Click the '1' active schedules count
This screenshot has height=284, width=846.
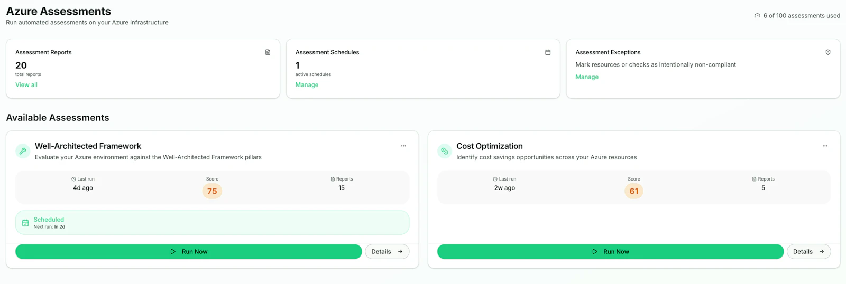(298, 65)
